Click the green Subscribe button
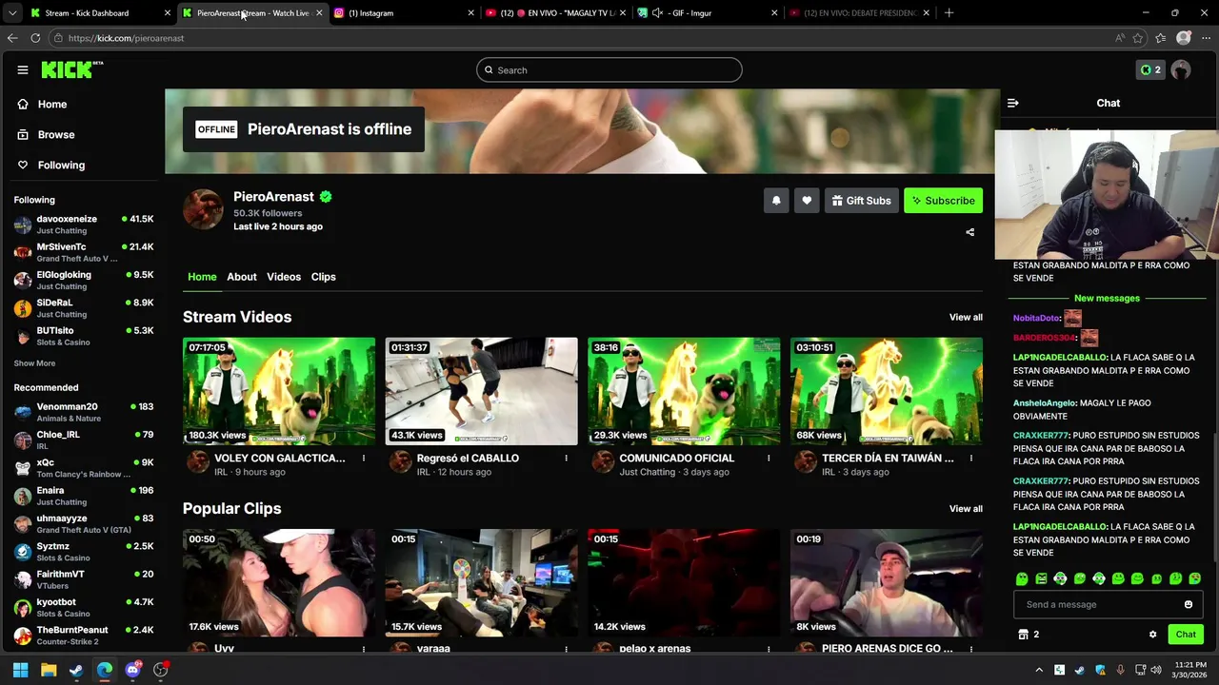This screenshot has height=685, width=1219. (943, 201)
